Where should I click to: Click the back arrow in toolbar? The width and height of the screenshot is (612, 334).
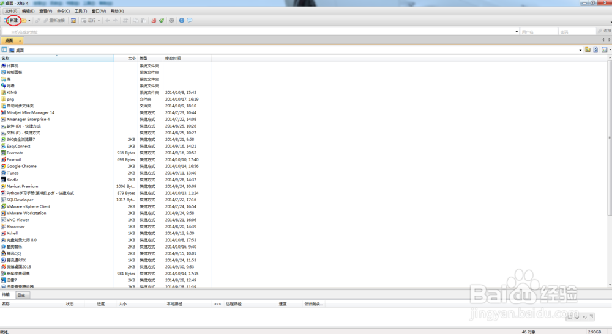(x=107, y=20)
